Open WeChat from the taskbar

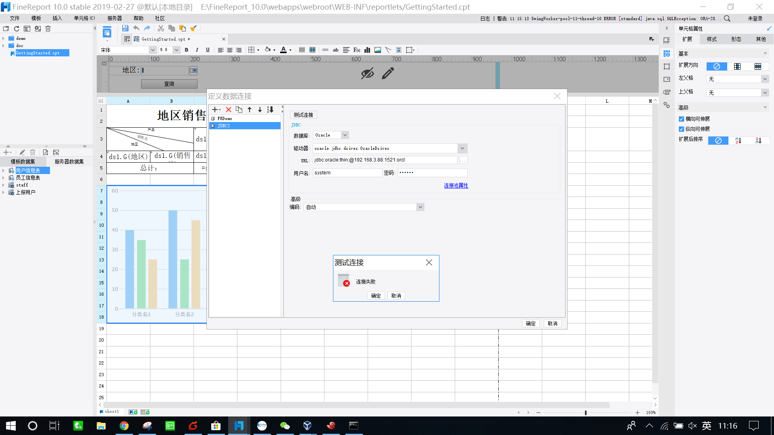pyautogui.click(x=285, y=426)
